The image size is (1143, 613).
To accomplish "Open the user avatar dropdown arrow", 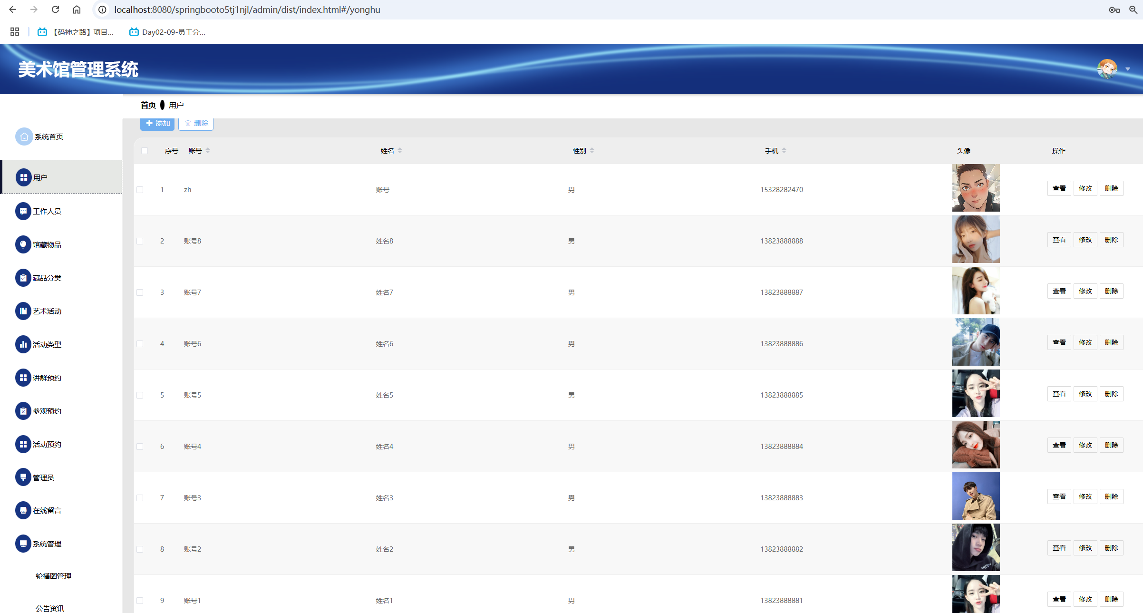I will point(1127,69).
